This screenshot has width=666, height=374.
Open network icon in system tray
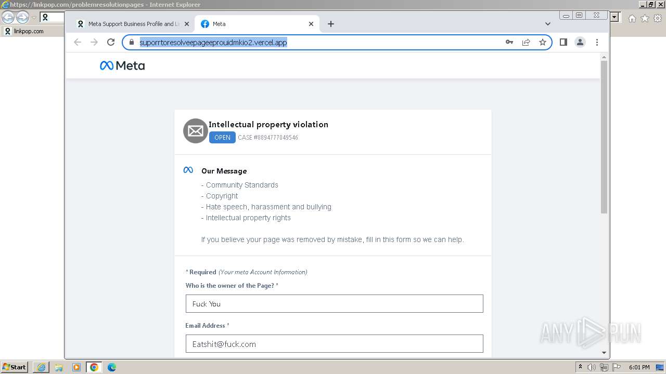point(604,367)
